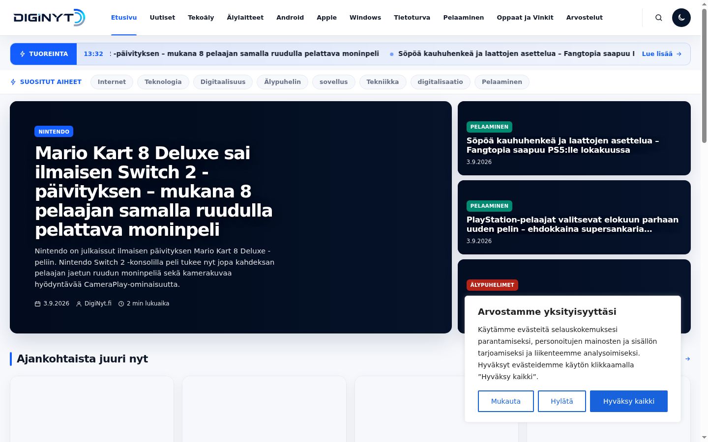Image resolution: width=708 pixels, height=442 pixels.
Task: Click the Suositut aiheet label
Action: (46, 82)
